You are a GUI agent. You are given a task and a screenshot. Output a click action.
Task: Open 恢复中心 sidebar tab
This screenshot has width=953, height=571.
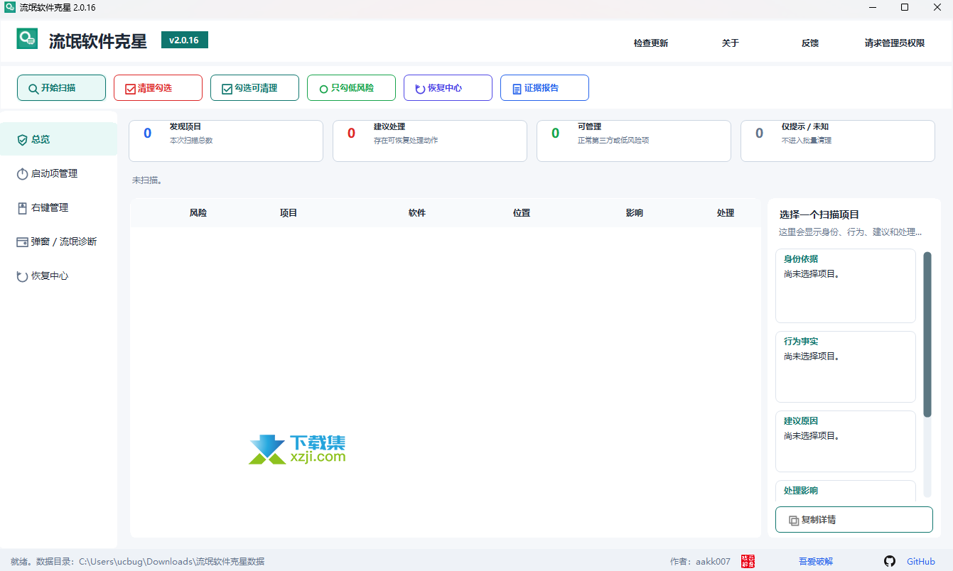[x=58, y=276]
